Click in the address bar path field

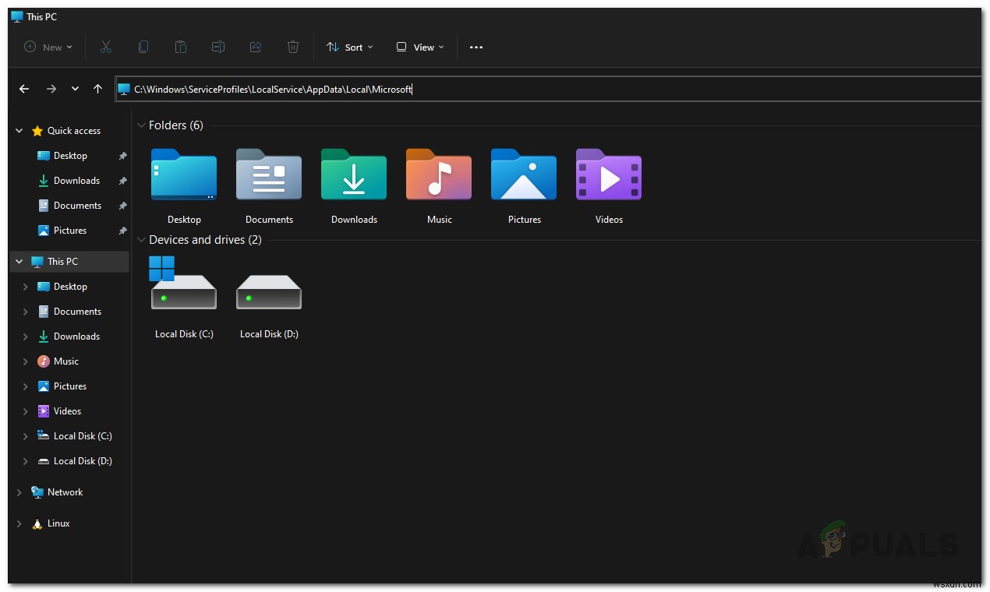tap(548, 89)
